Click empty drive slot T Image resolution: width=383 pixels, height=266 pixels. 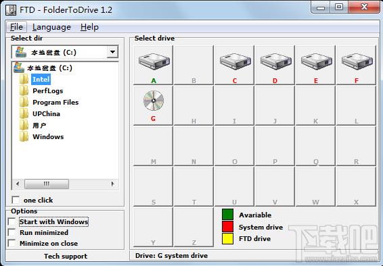point(194,186)
